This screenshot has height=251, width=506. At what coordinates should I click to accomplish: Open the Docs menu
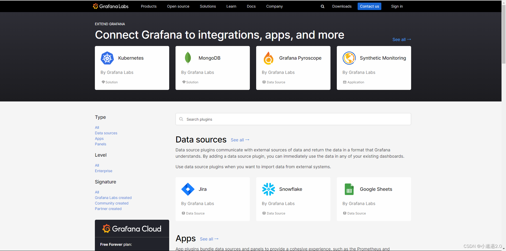251,6
